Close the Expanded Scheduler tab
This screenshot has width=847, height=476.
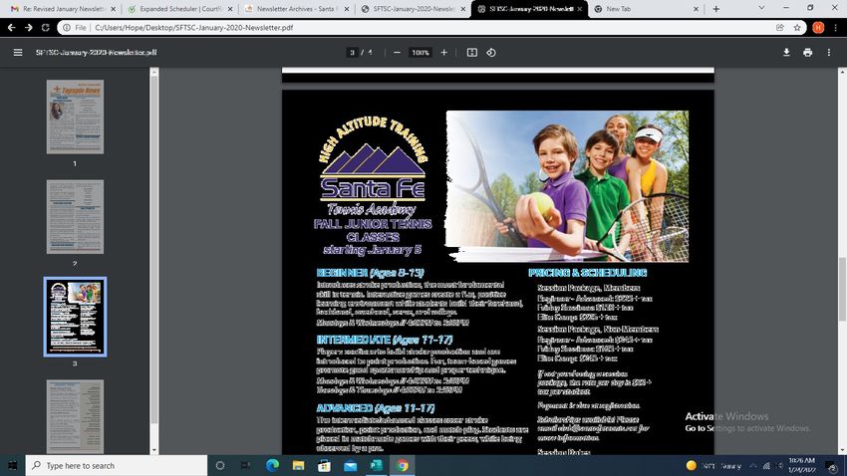[230, 9]
